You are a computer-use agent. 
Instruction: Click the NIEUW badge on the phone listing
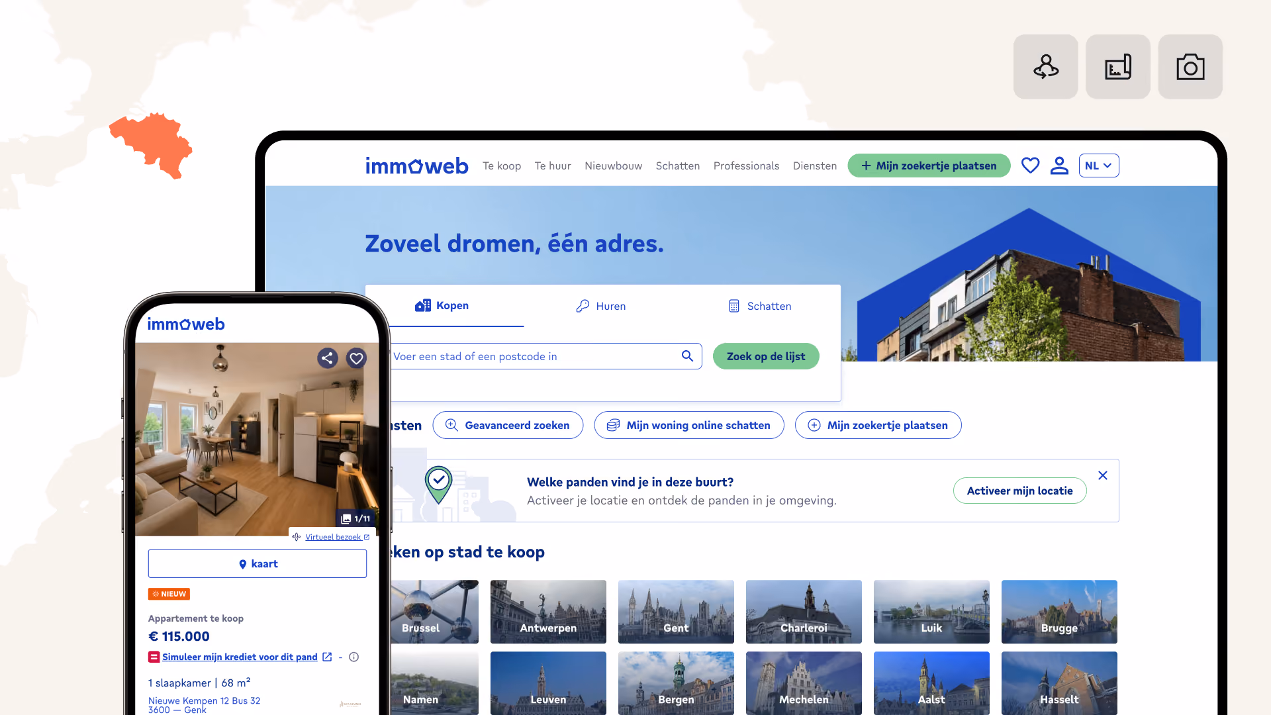click(x=169, y=594)
